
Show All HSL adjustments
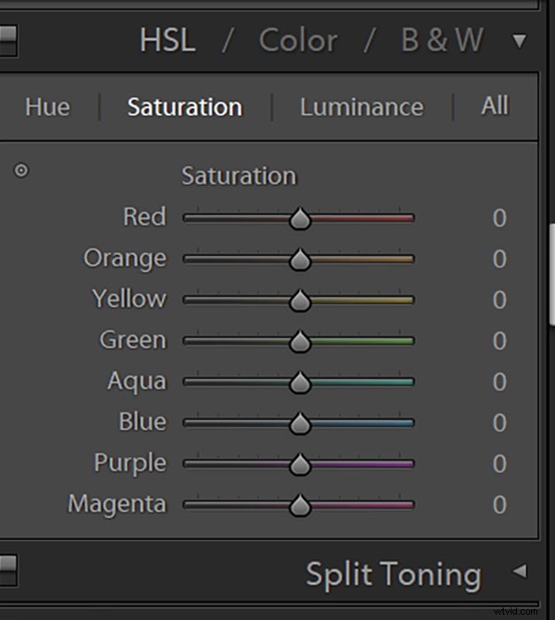495,105
